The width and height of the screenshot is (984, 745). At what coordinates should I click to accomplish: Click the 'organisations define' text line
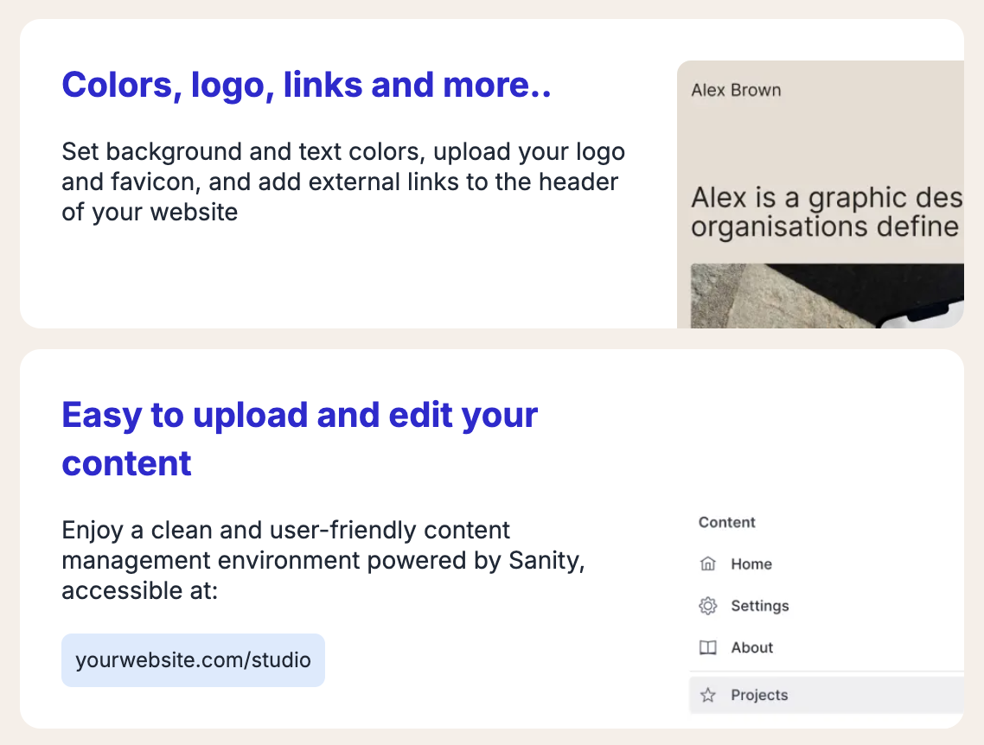(x=826, y=226)
